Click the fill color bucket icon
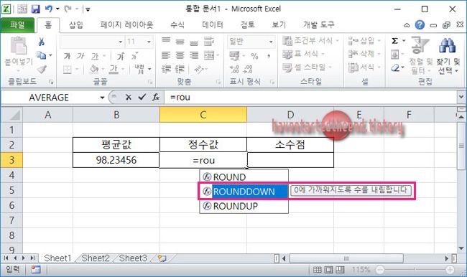The image size is (467, 277). 94,70
